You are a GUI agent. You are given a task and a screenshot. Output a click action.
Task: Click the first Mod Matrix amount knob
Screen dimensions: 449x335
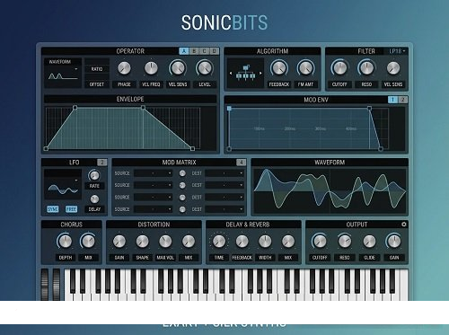(x=182, y=173)
